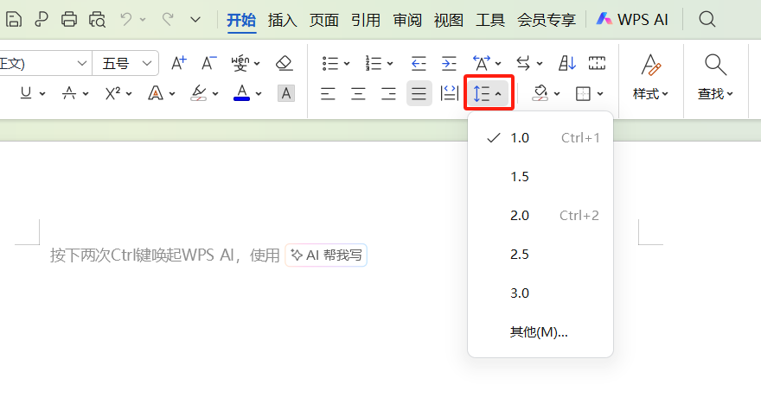Open the 开始 tab
The height and width of the screenshot is (416, 761).
[241, 20]
